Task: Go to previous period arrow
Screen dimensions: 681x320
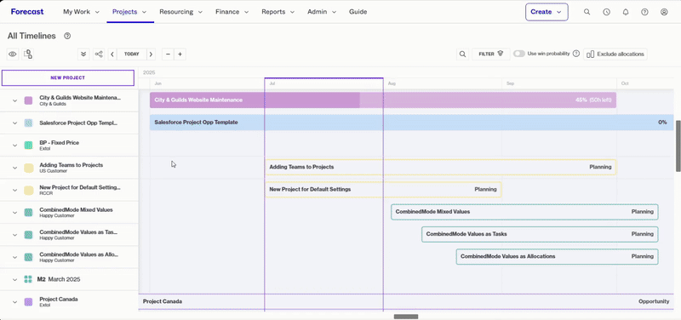Action: tap(112, 54)
